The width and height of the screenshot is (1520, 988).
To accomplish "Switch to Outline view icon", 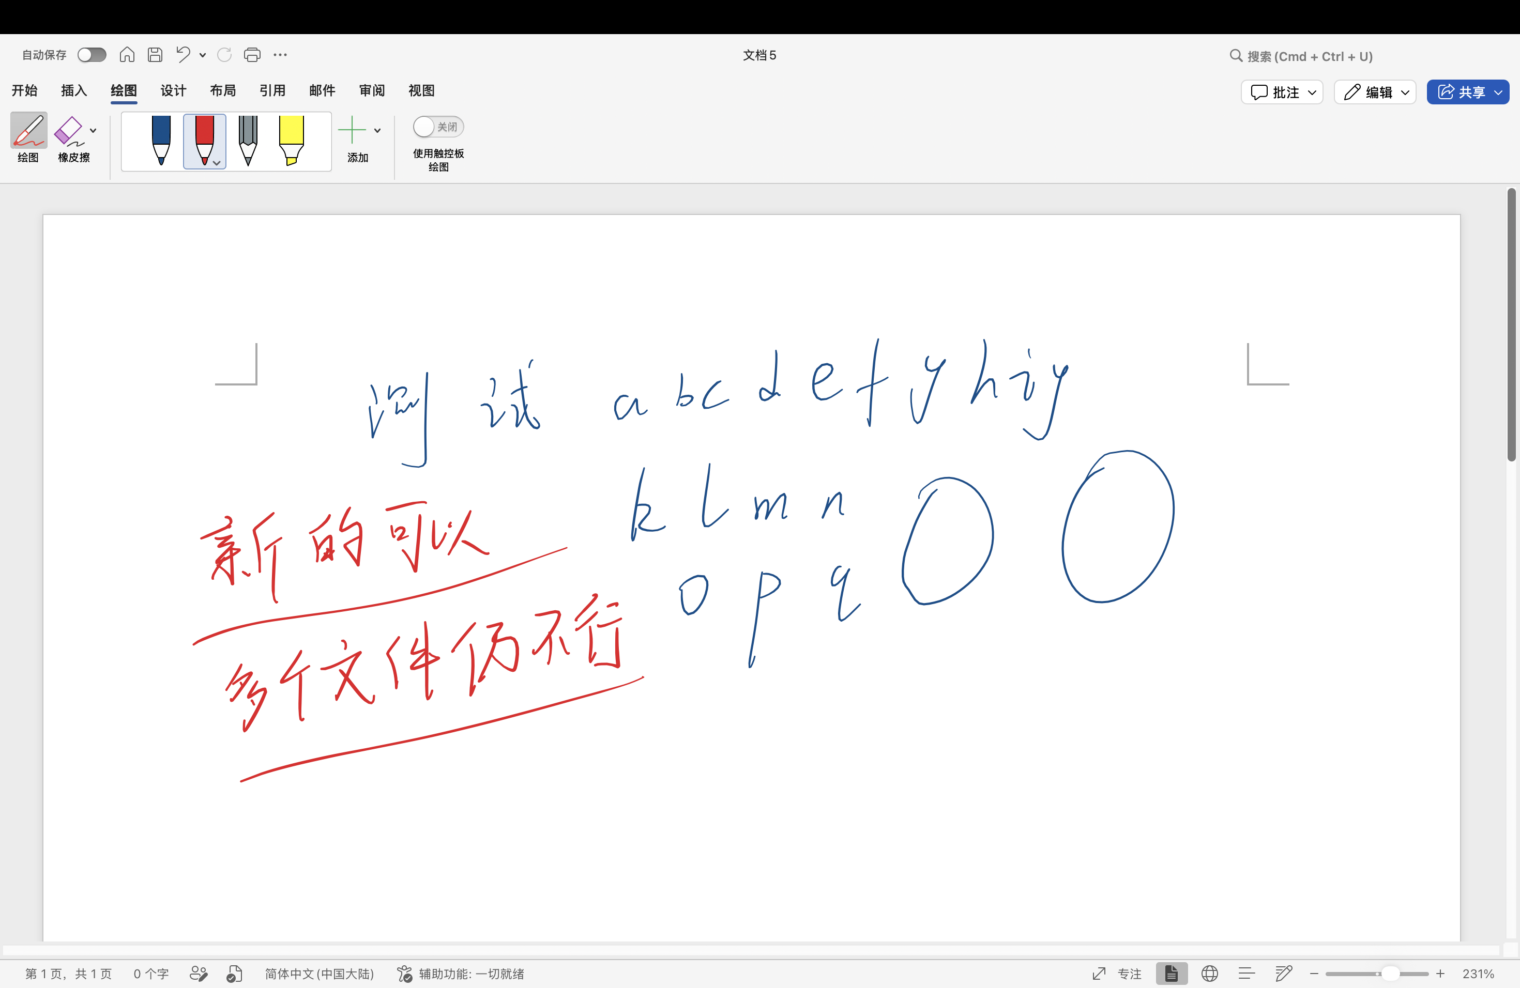I will click(x=1246, y=974).
